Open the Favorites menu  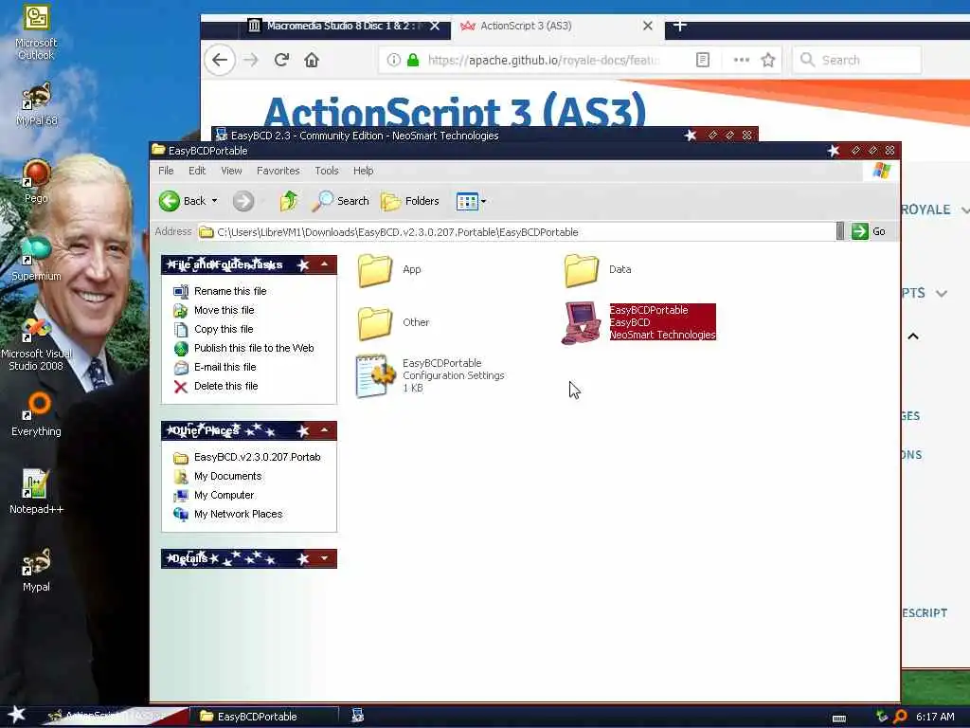278,171
